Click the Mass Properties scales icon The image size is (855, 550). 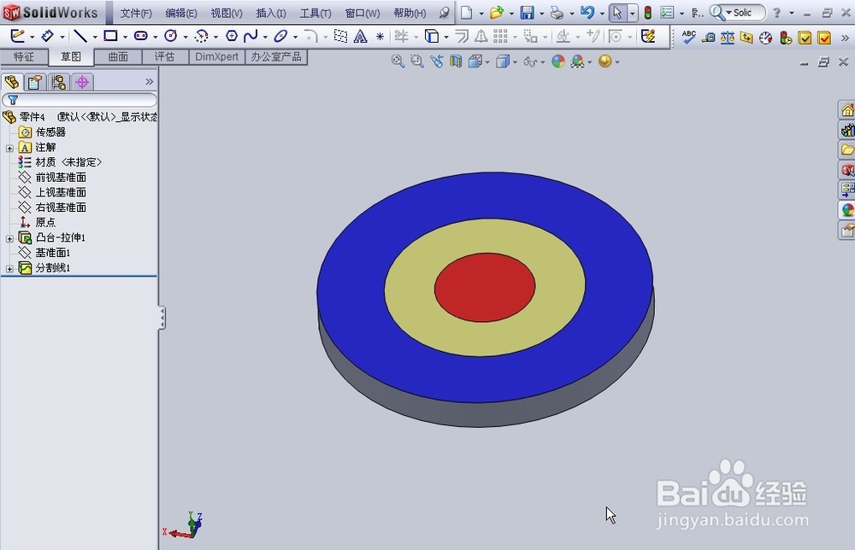[728, 38]
